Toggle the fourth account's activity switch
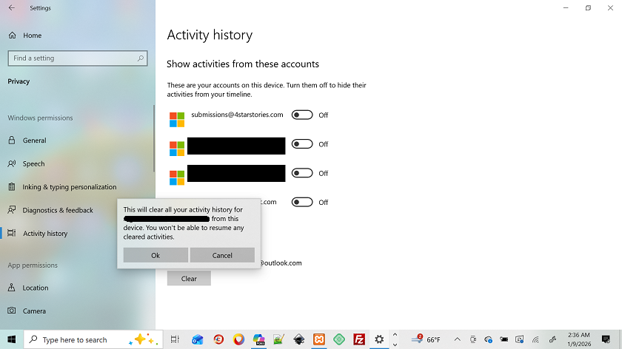The height and width of the screenshot is (349, 622). tap(302, 202)
